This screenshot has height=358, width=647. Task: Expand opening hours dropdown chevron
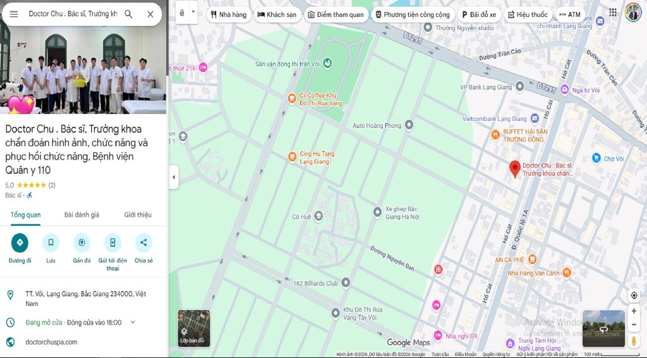click(133, 323)
